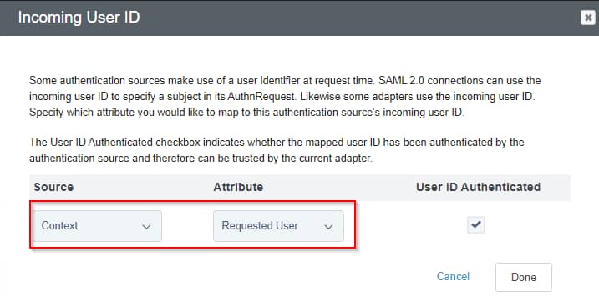Click the Cancel link
The height and width of the screenshot is (302, 599).
[453, 276]
